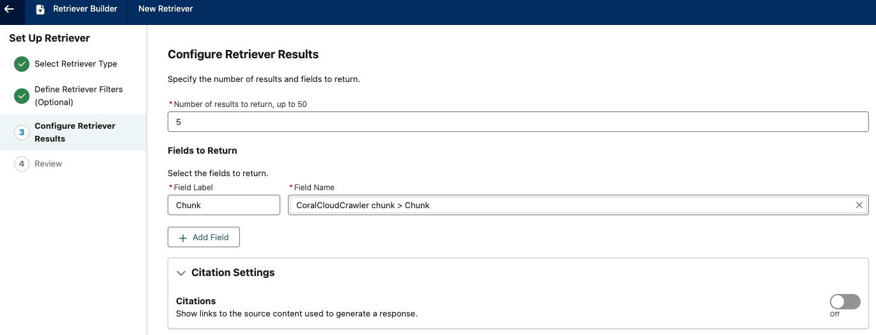Open the New Retriever tab
The image size is (876, 335).
[x=166, y=9]
